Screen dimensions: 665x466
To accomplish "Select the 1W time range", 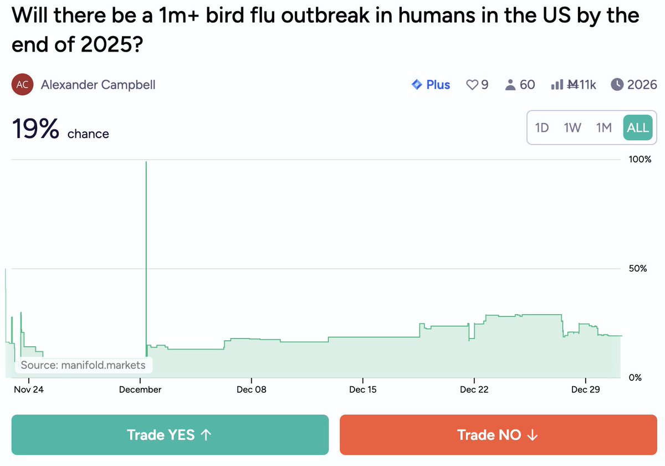I will point(572,127).
